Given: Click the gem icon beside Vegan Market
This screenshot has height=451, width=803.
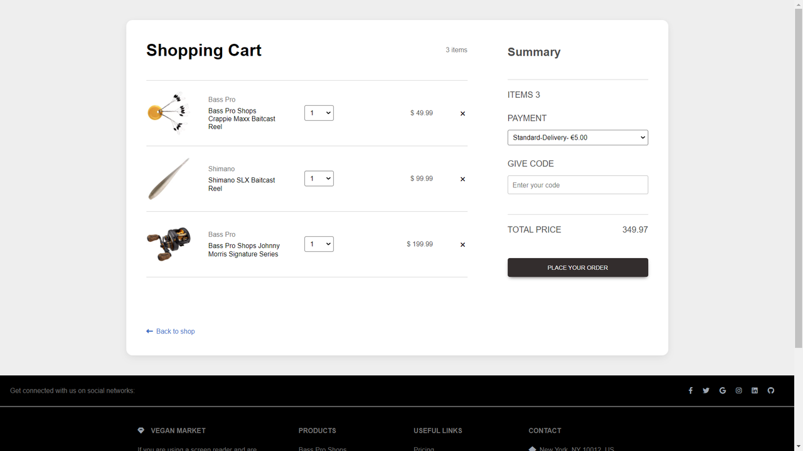Looking at the screenshot, I should click(x=141, y=430).
